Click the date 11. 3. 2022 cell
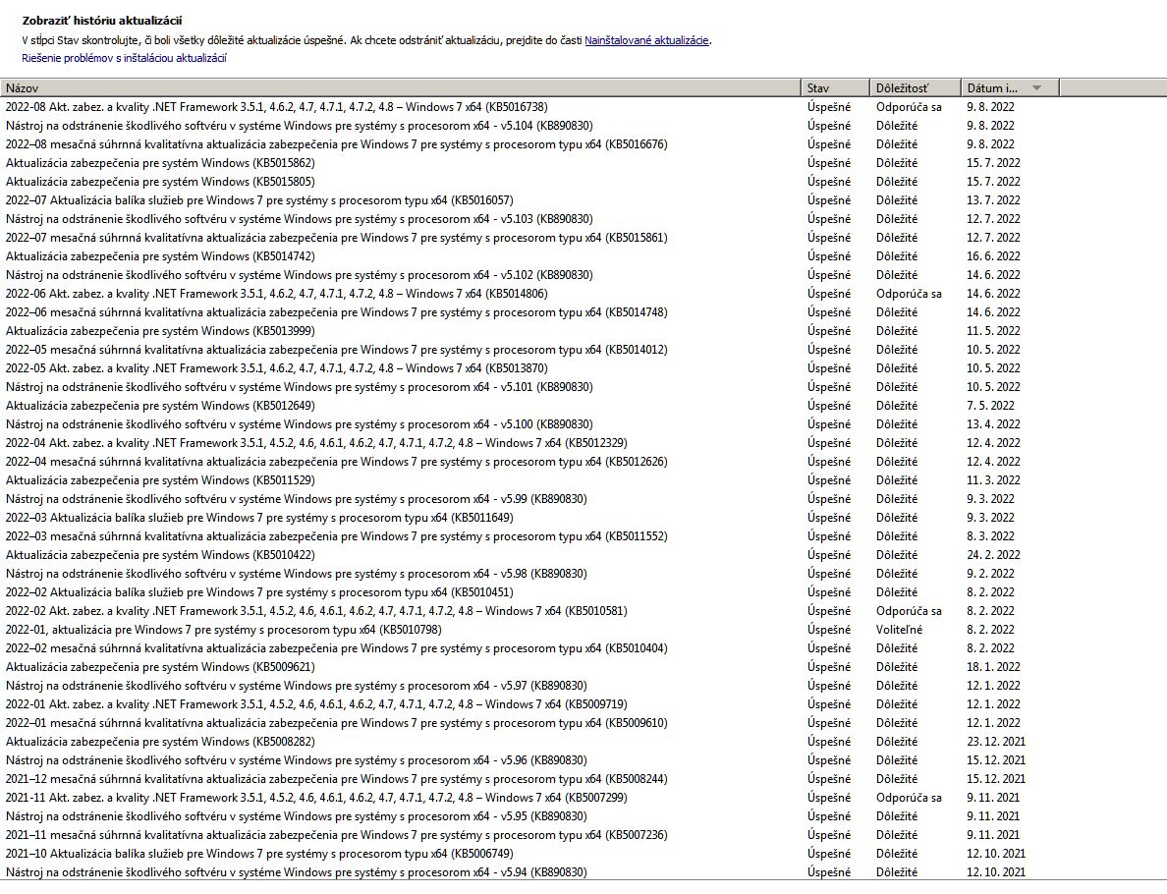1167x894 pixels. pos(993,480)
